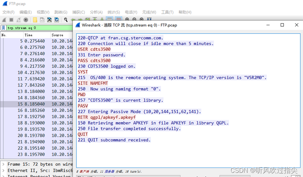This screenshot has height=177, width=303.
Task: Click the '227 Entering Passive Mode' line
Action: pos(139,111)
